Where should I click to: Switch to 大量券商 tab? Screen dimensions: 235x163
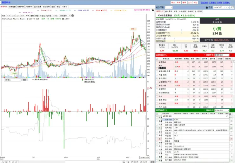pos(29,7)
